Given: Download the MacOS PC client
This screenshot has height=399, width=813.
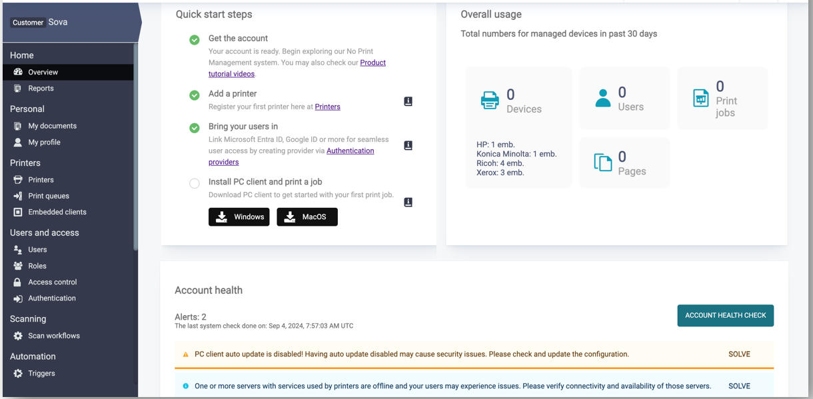Looking at the screenshot, I should click(x=307, y=217).
